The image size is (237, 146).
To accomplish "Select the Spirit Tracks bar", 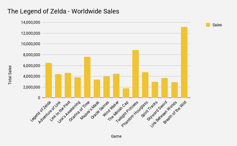I will tap(155, 90).
